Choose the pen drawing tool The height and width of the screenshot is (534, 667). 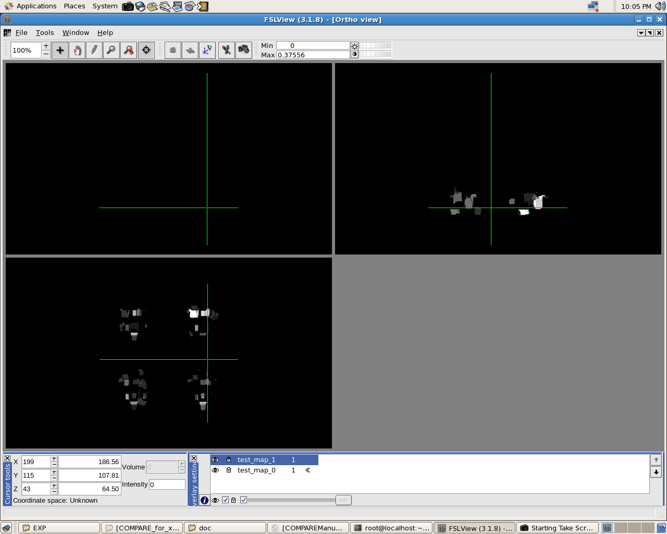94,51
